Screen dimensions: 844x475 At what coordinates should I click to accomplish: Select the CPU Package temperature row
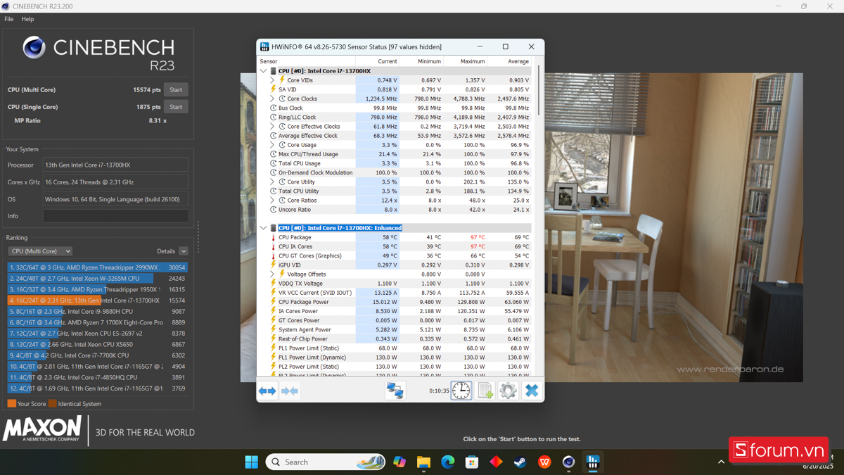[395, 237]
